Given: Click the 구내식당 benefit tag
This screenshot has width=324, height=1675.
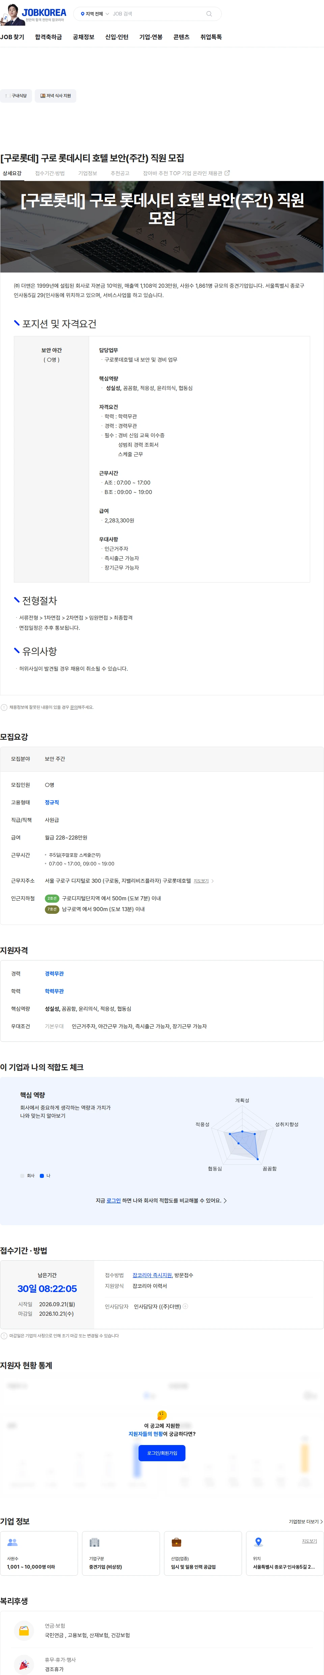Looking at the screenshot, I should coord(16,96).
